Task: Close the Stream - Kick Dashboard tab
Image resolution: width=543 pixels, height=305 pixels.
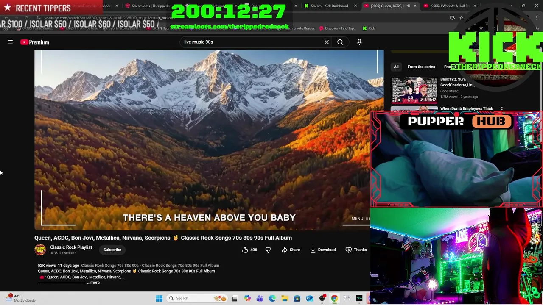Action: click(x=355, y=6)
